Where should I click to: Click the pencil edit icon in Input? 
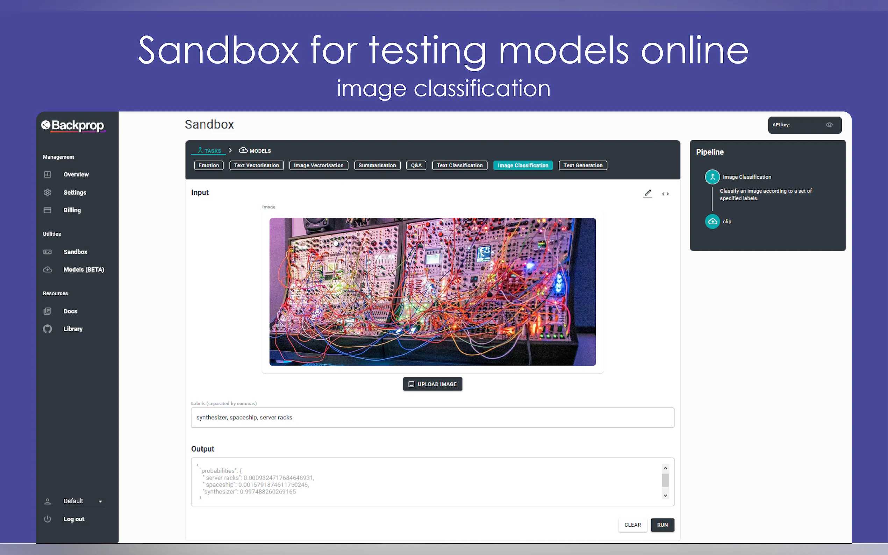click(x=647, y=193)
